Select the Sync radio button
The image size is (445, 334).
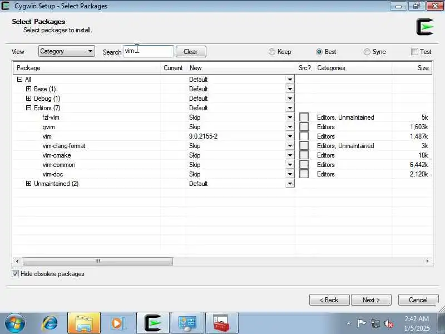point(367,52)
